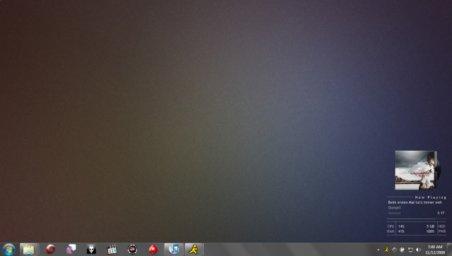Click Show Desktop button at taskbar end
The height and width of the screenshot is (256, 452).
[449, 250]
